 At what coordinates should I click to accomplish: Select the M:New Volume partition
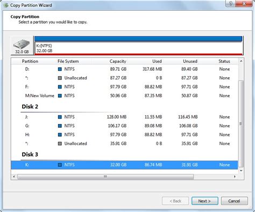[x=125, y=96]
